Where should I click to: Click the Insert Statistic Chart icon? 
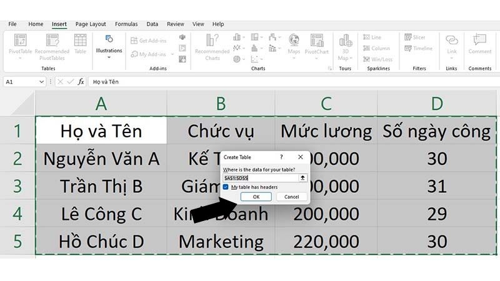click(254, 48)
